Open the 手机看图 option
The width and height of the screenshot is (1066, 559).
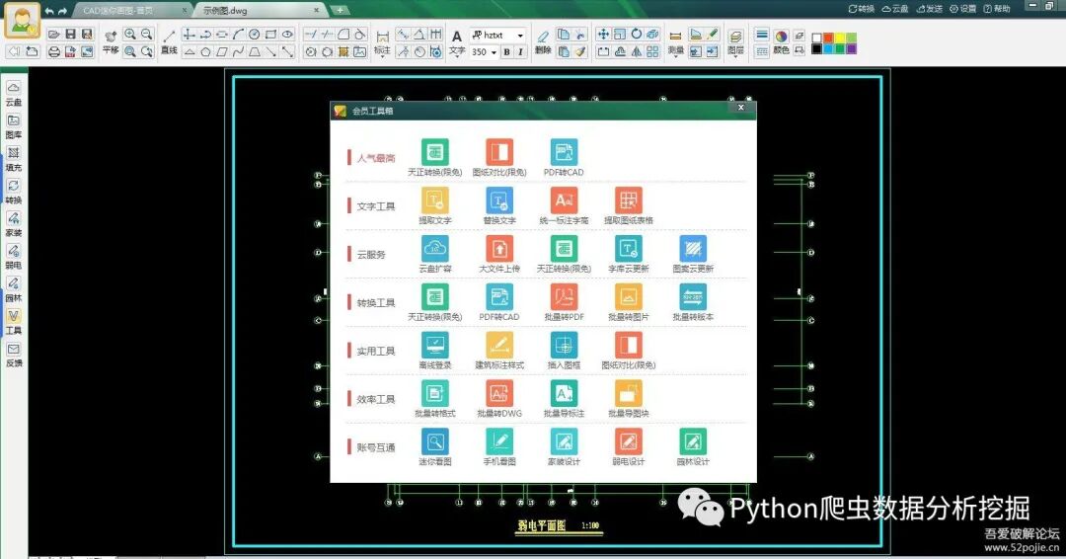click(x=499, y=446)
